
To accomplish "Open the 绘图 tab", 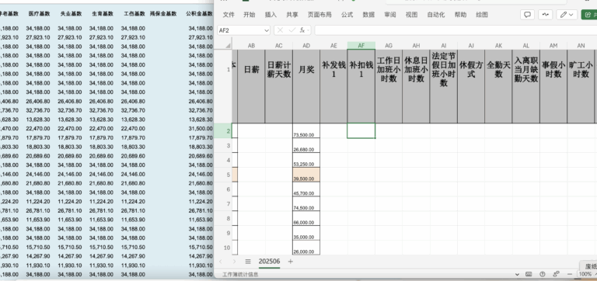I will (482, 15).
